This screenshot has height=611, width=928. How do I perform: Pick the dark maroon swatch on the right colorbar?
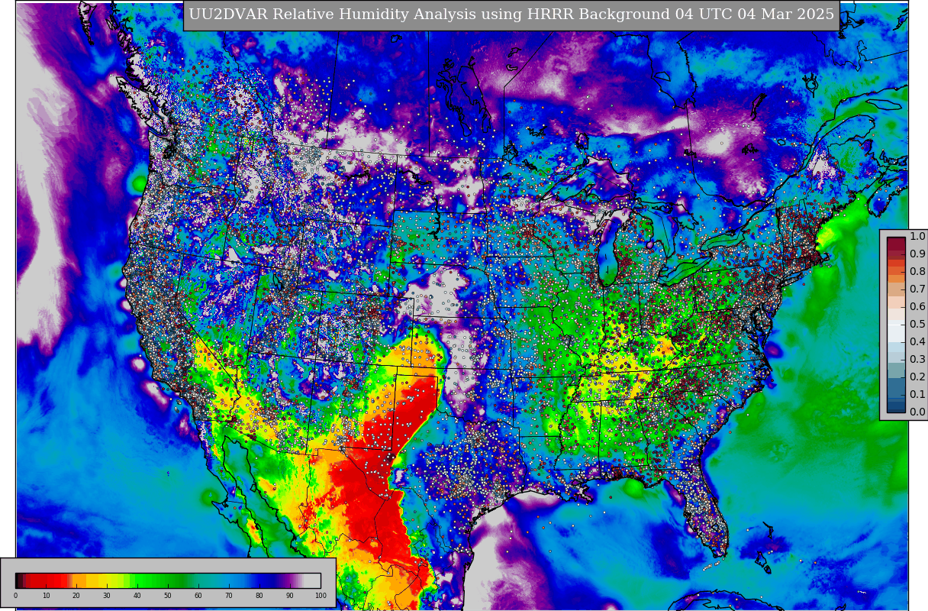896,243
